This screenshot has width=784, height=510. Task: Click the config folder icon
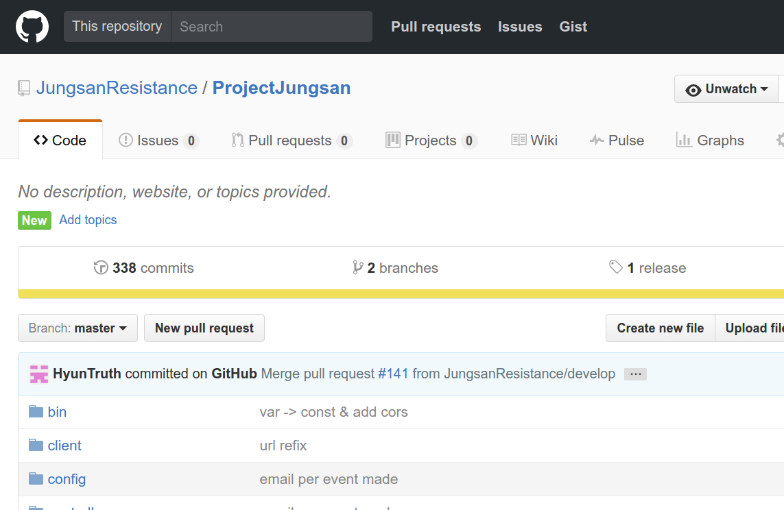36,479
